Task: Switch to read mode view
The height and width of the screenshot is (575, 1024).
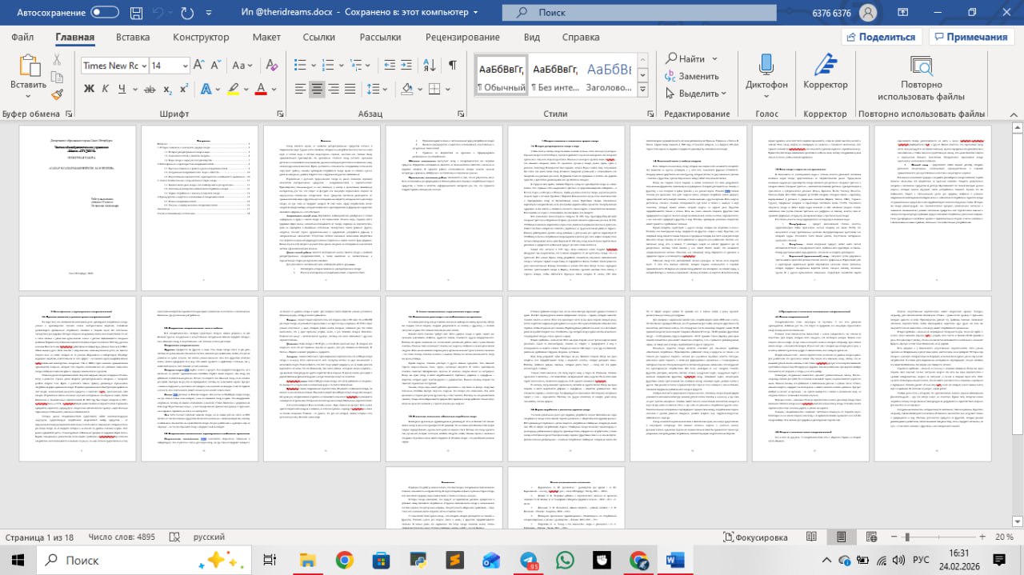Action: (x=811, y=537)
